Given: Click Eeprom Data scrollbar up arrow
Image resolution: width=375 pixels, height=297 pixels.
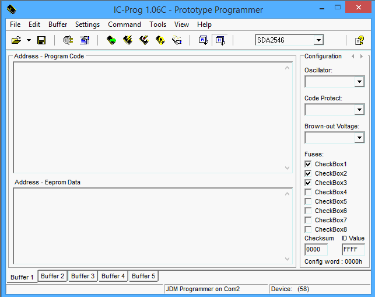Looking at the screenshot, I should point(288,194).
